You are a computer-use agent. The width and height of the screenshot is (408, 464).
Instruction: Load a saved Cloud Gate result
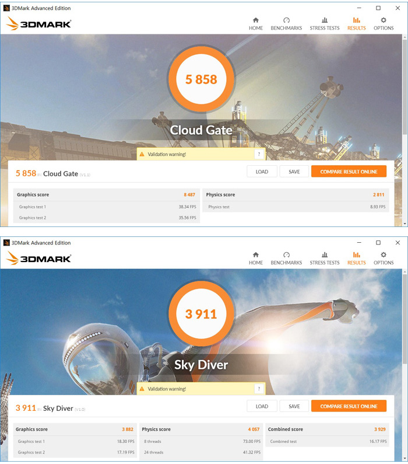[x=262, y=172]
